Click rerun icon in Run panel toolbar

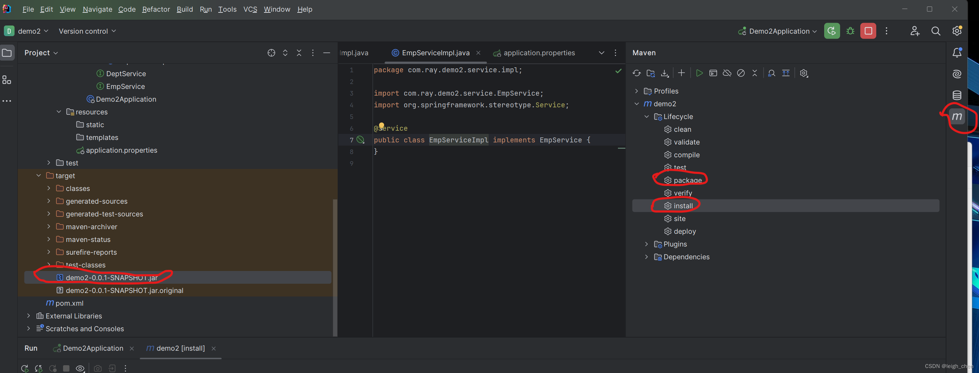[x=25, y=368]
